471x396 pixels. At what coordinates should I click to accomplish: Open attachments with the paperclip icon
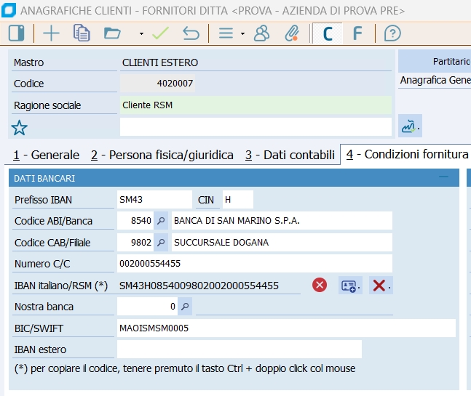292,33
